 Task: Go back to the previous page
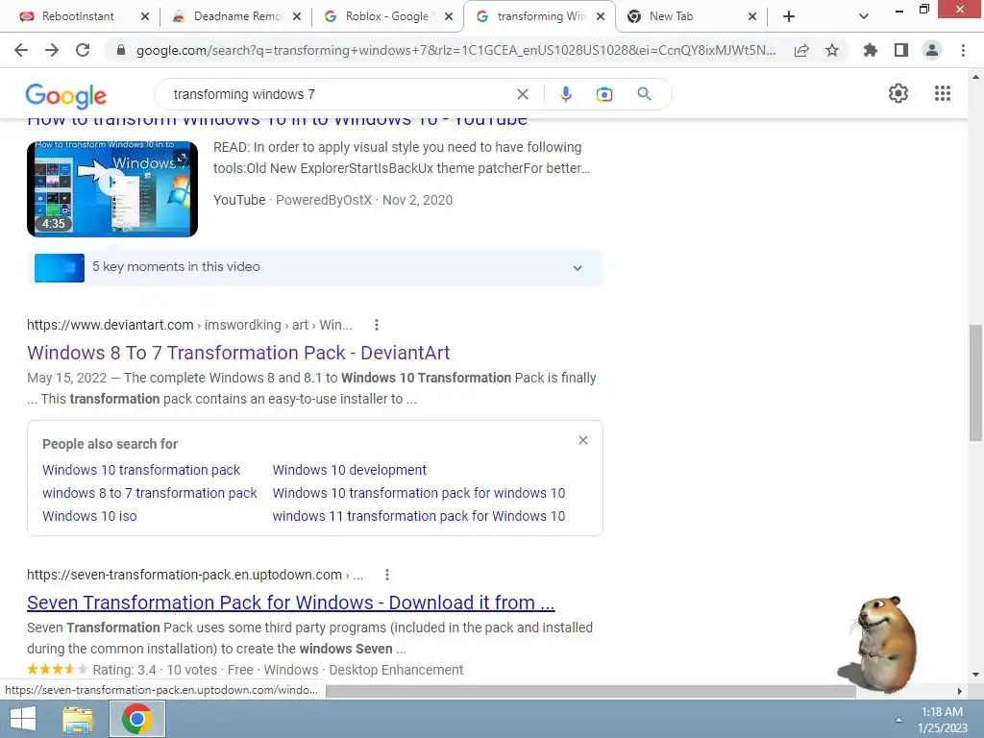tap(21, 50)
